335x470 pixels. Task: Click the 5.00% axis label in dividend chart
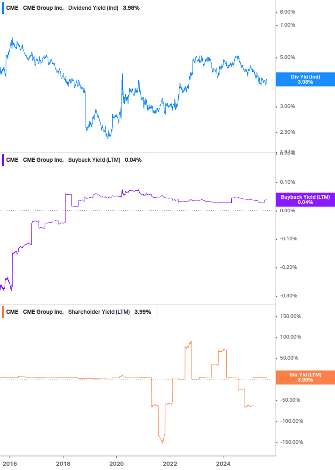(x=287, y=57)
